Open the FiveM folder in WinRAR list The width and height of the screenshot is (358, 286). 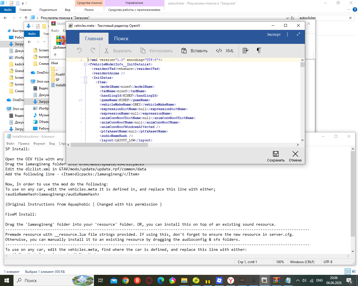coord(58,75)
